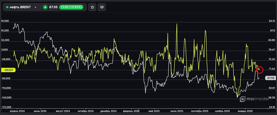This screenshot has height=115, width=277.
Task: Expand the нефть BRENT instrument dropdown
Action: pyautogui.click(x=35, y=7)
